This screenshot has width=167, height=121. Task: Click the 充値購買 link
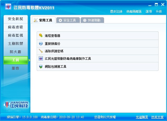coord(142,117)
